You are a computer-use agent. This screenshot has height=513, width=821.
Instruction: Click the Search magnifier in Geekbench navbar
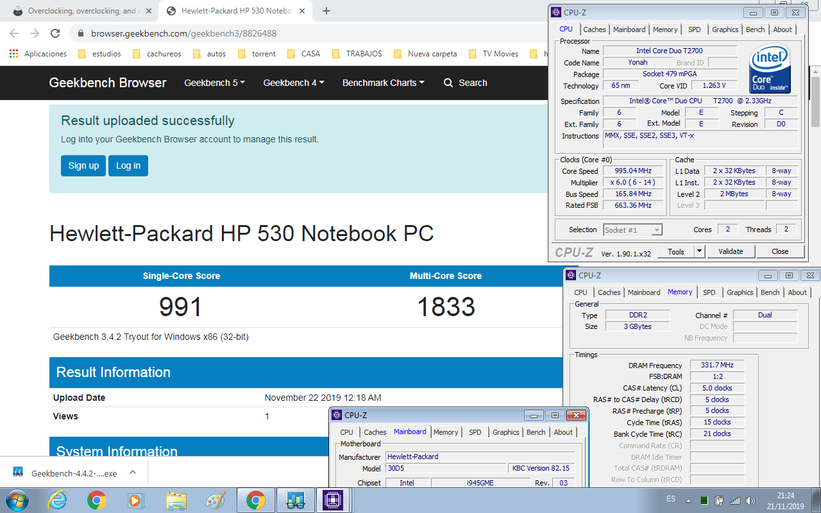pos(448,83)
